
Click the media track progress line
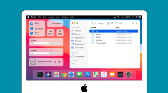click(45, 62)
